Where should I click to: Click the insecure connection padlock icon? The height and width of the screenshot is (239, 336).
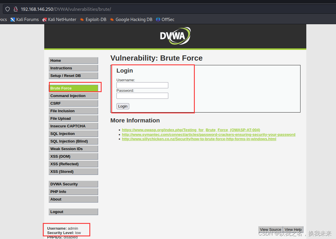(x=15, y=9)
